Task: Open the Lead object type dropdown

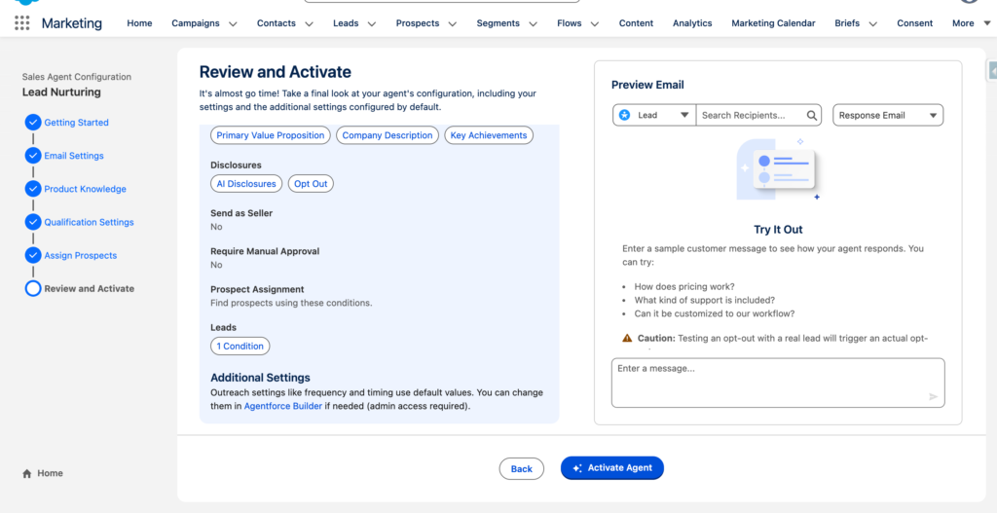Action: coord(654,115)
